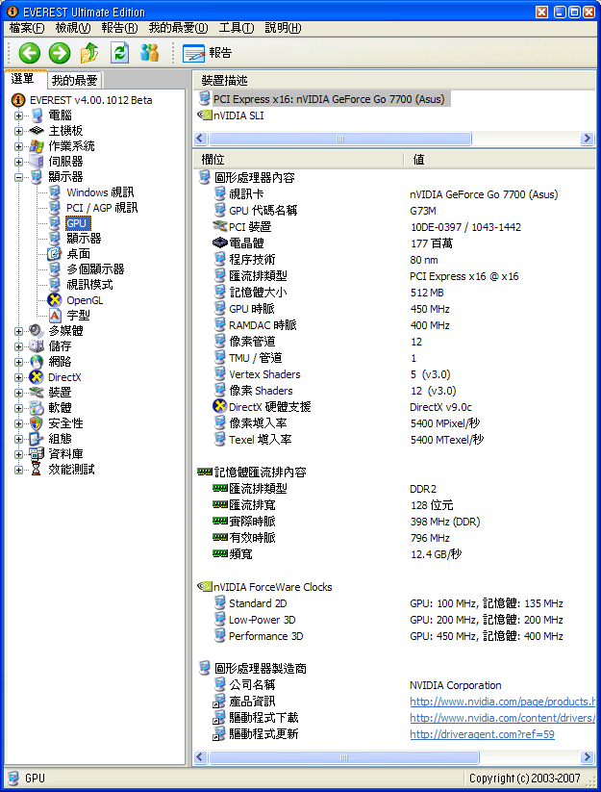Open the 報告 report toolbar button
Image resolution: width=601 pixels, height=792 pixels.
pos(207,53)
